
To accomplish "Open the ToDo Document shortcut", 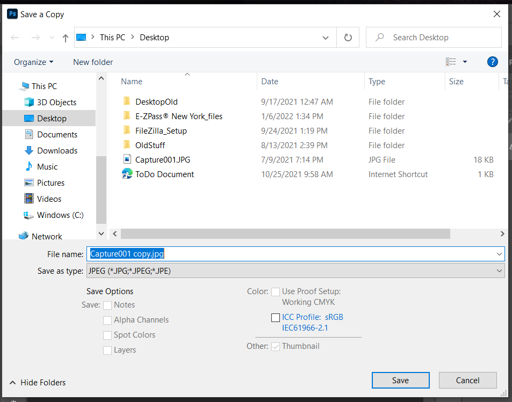I will point(164,174).
